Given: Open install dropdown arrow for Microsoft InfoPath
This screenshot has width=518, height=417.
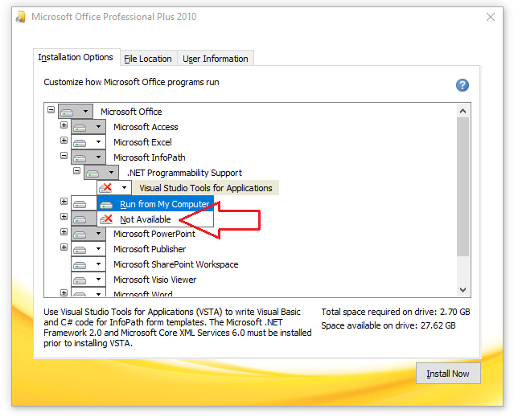Looking at the screenshot, I should [98, 157].
